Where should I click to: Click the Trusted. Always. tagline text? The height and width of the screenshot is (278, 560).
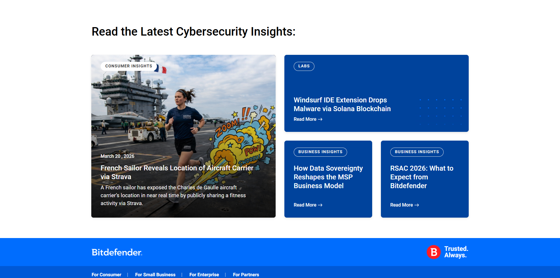(x=456, y=252)
